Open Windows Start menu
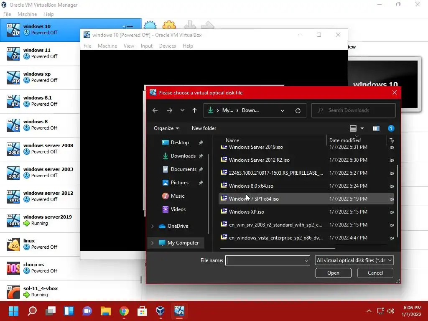 (13, 311)
